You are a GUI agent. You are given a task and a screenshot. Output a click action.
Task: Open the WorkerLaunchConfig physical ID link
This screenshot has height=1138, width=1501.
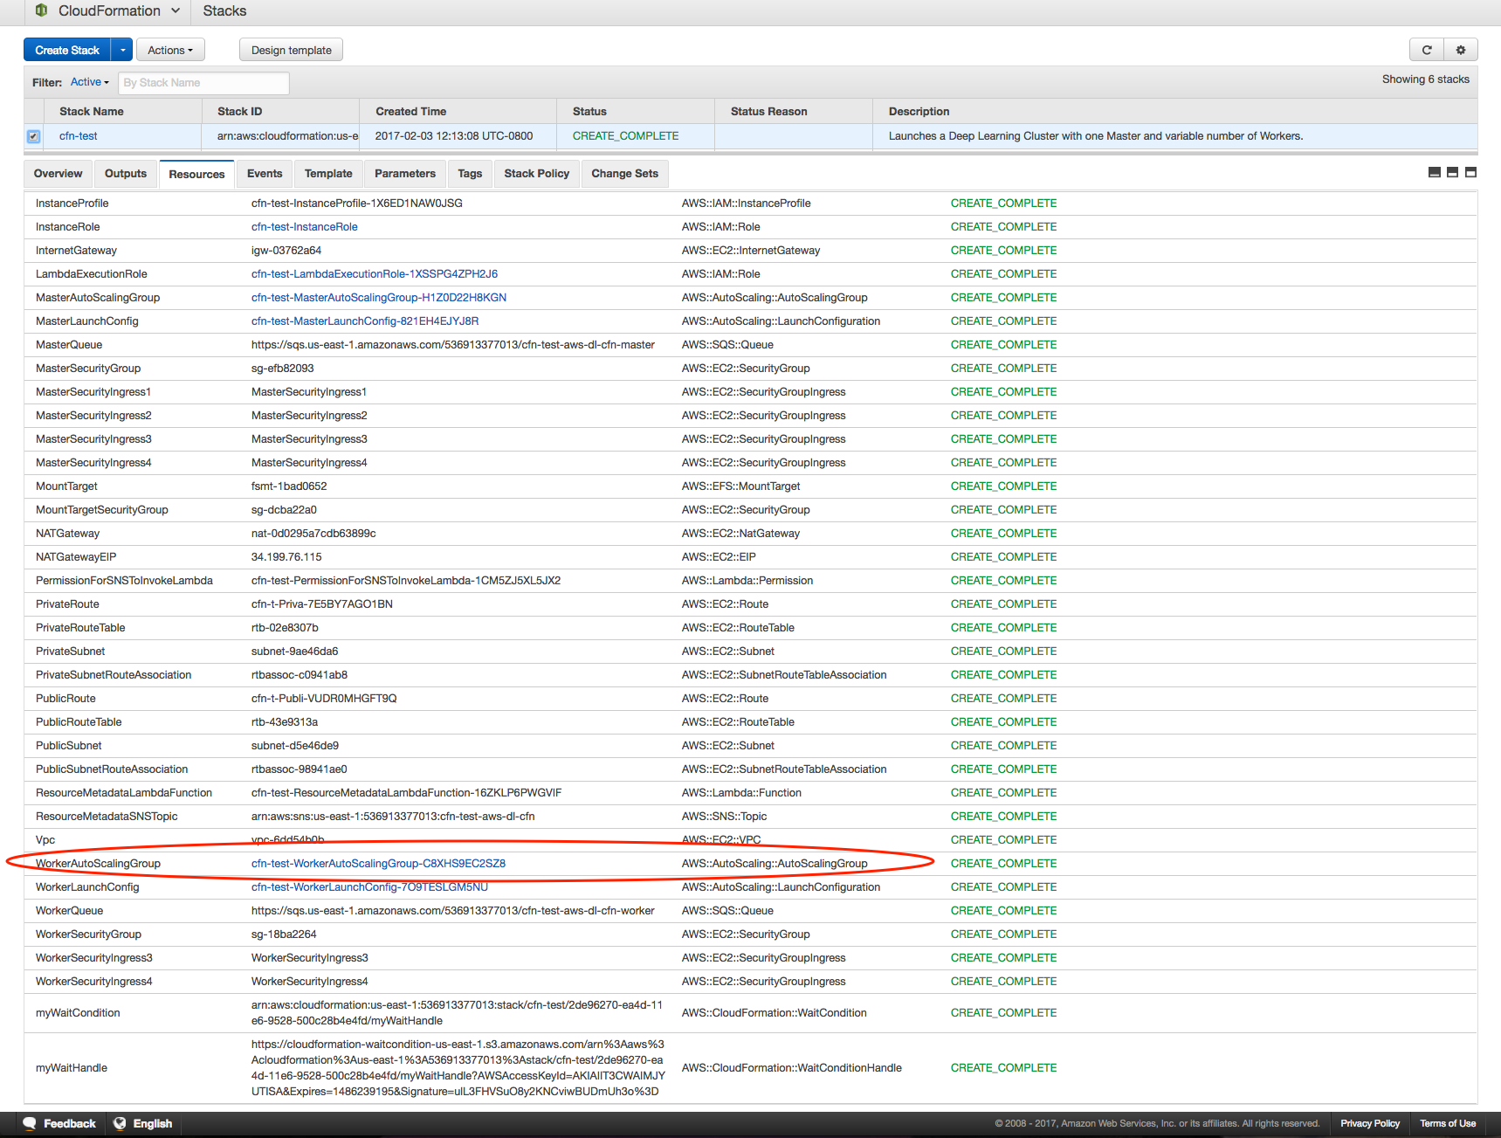[x=369, y=887]
